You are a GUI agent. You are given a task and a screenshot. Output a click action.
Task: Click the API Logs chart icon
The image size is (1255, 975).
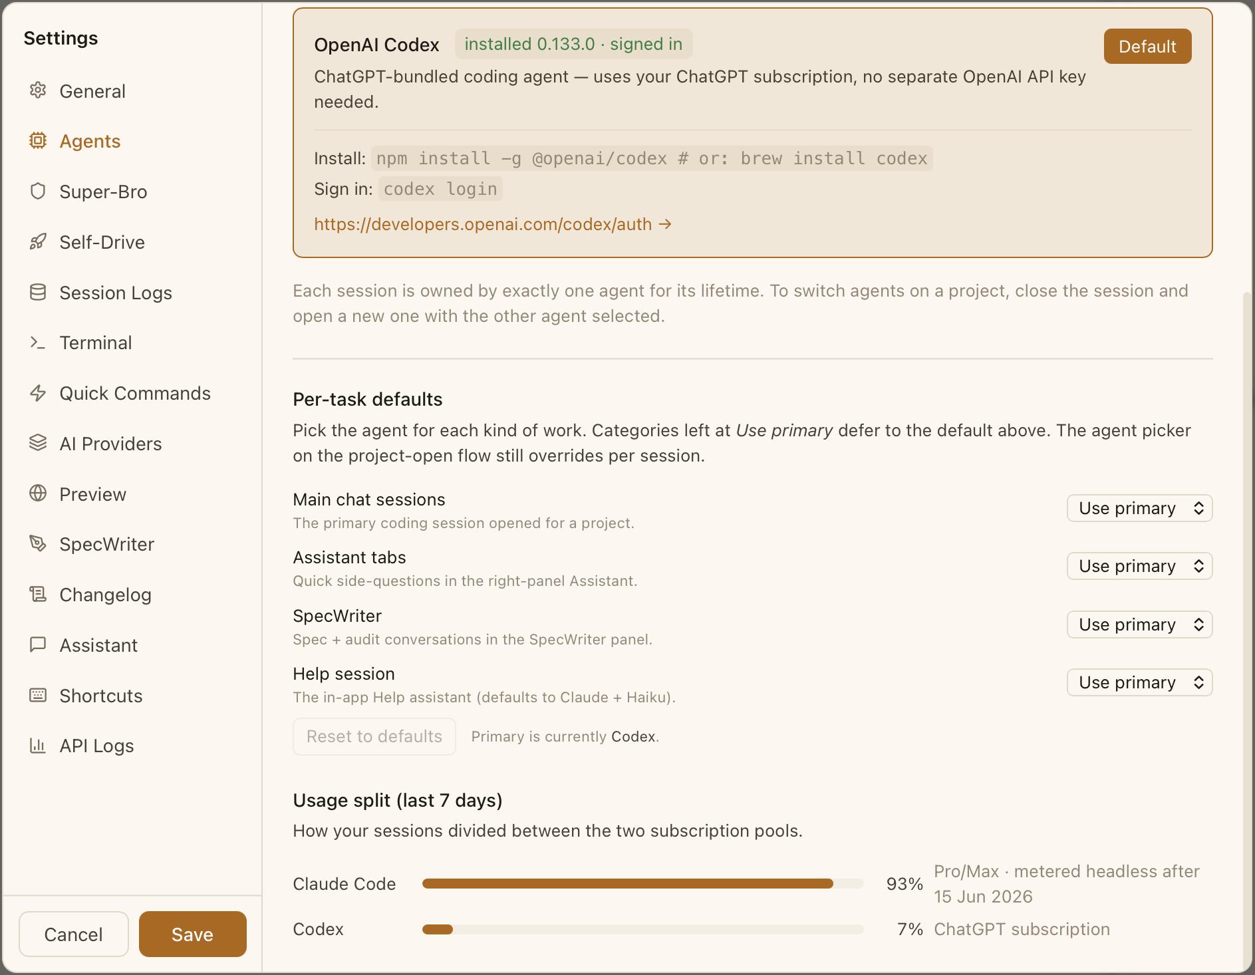(x=38, y=746)
